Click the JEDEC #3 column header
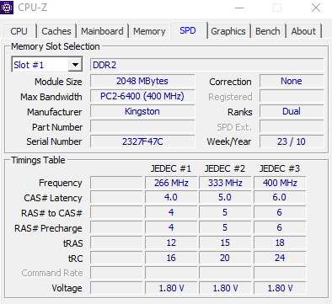332x304 pixels. (x=280, y=168)
